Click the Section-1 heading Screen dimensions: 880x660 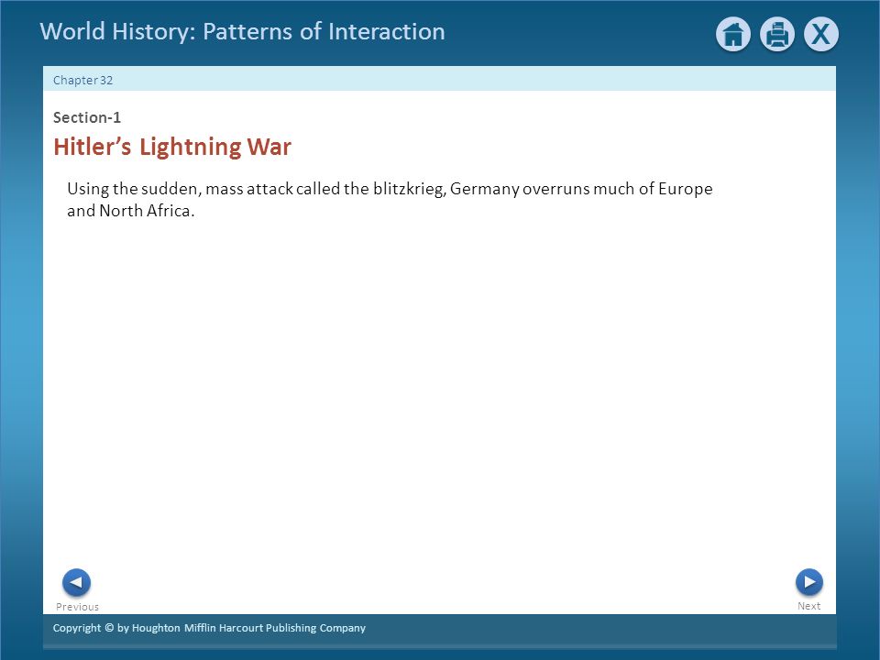click(x=87, y=117)
